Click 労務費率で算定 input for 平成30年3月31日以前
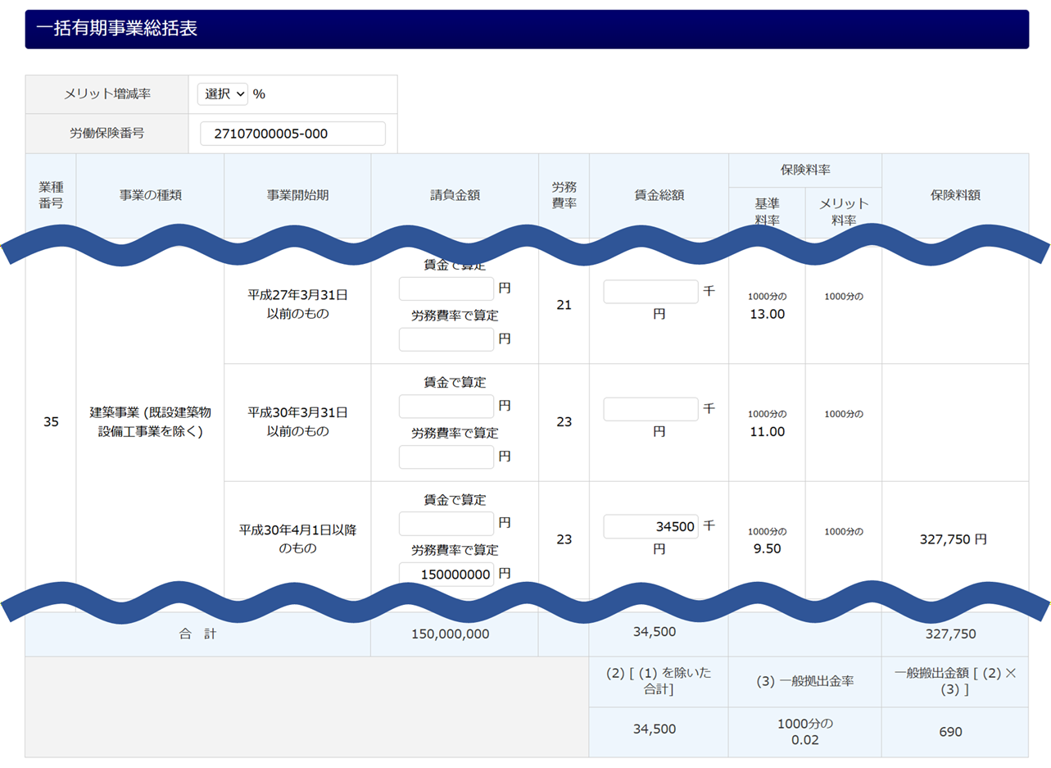 pyautogui.click(x=446, y=457)
